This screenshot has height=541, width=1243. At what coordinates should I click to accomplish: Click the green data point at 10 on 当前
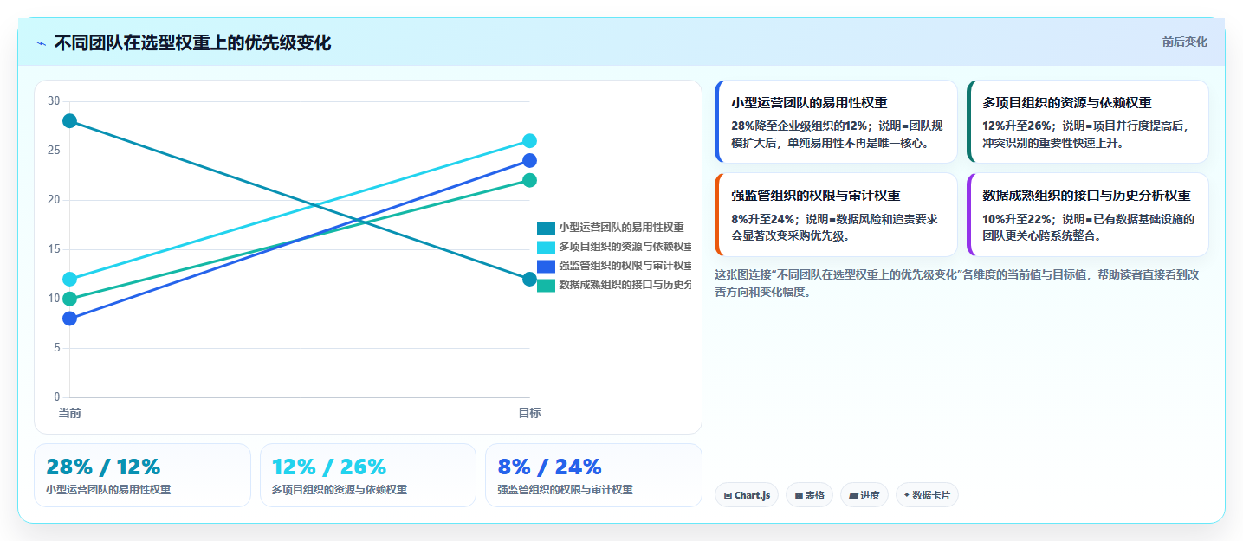69,299
